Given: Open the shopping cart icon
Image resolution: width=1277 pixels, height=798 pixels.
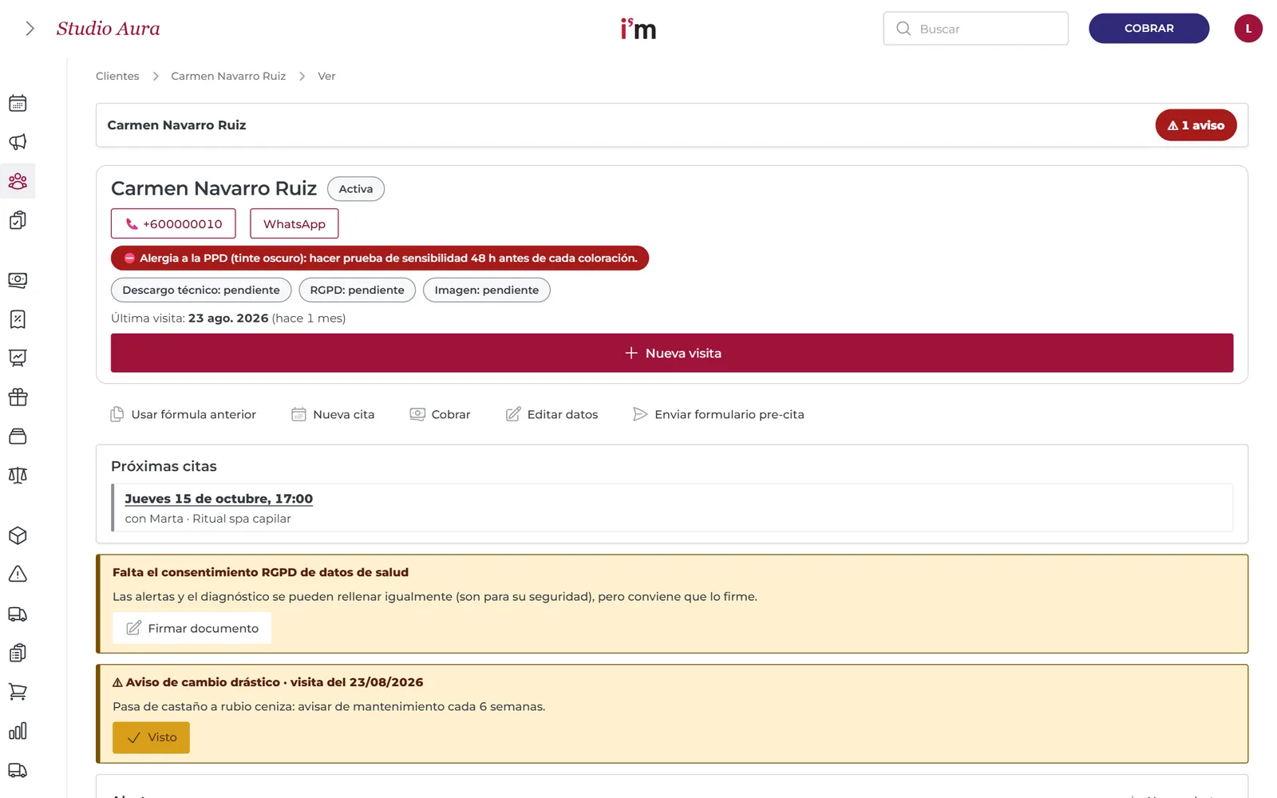Looking at the screenshot, I should tap(18, 692).
